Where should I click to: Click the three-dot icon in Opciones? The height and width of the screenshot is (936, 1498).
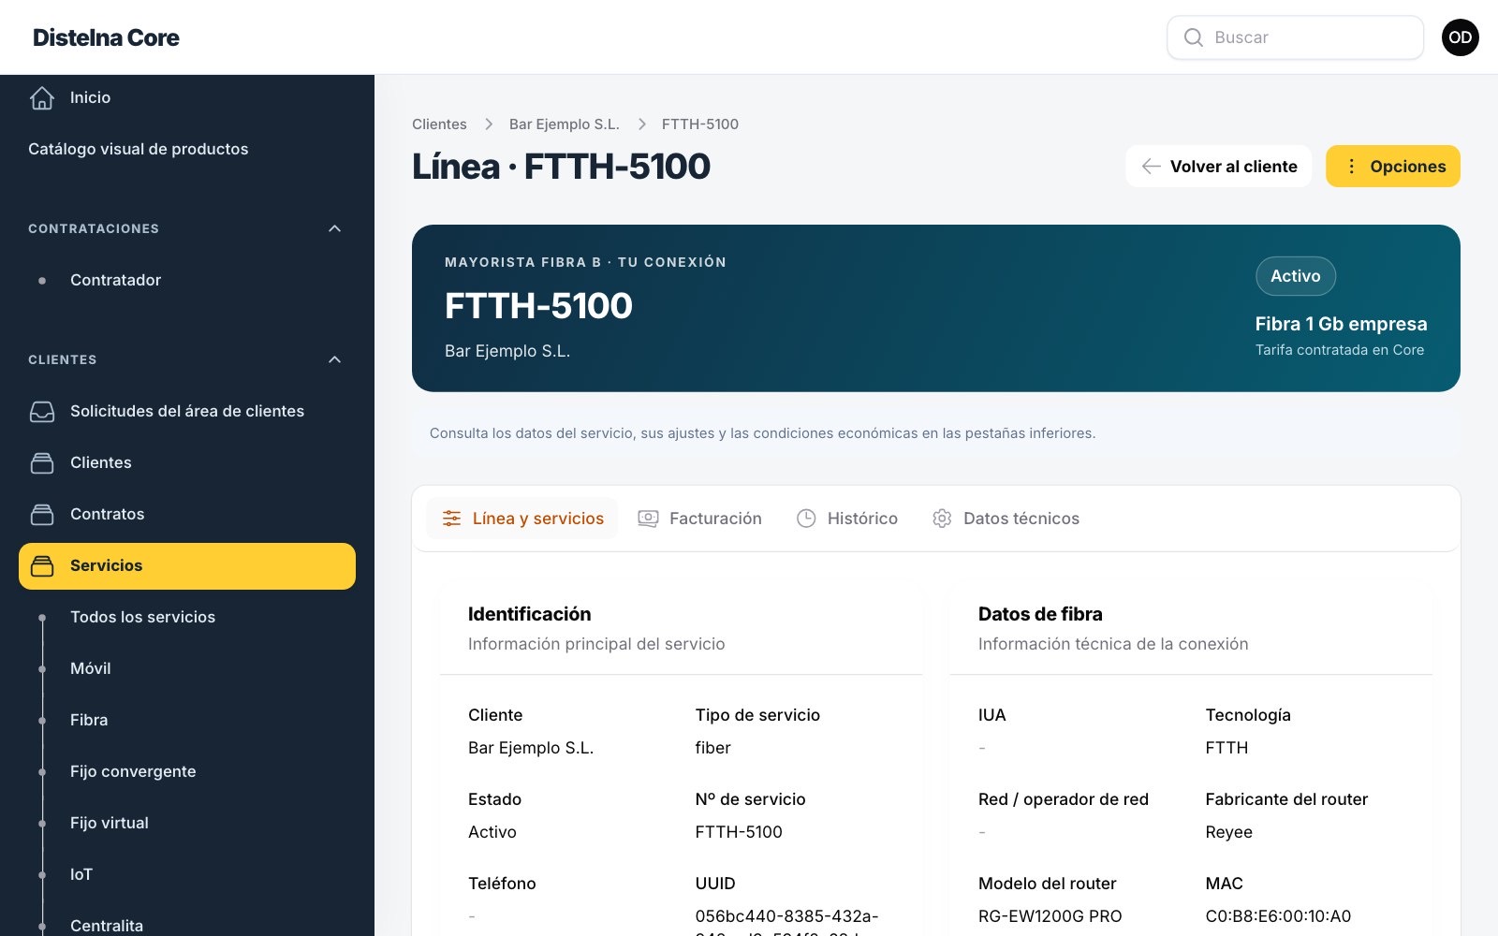[x=1352, y=167]
